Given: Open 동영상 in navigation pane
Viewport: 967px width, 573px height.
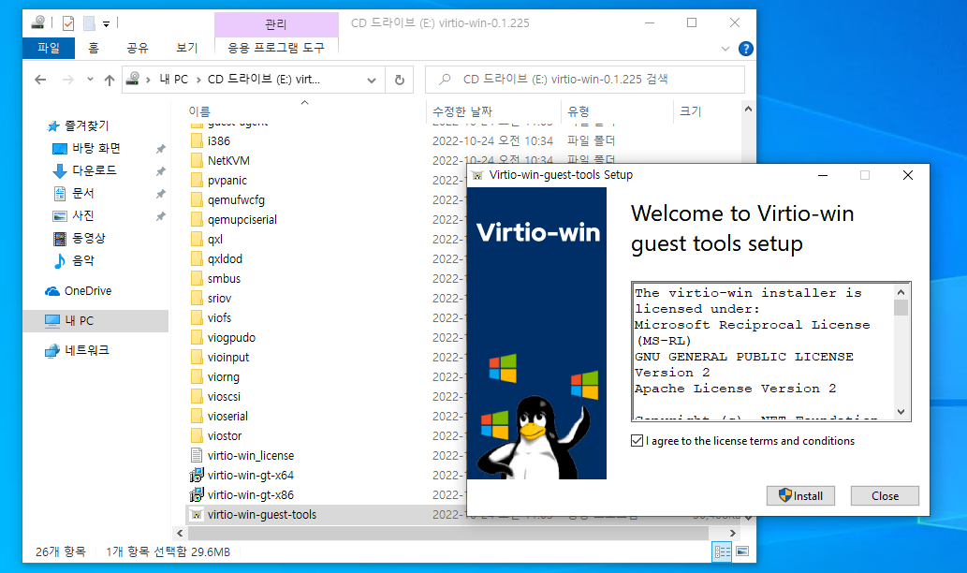Looking at the screenshot, I should [x=88, y=238].
